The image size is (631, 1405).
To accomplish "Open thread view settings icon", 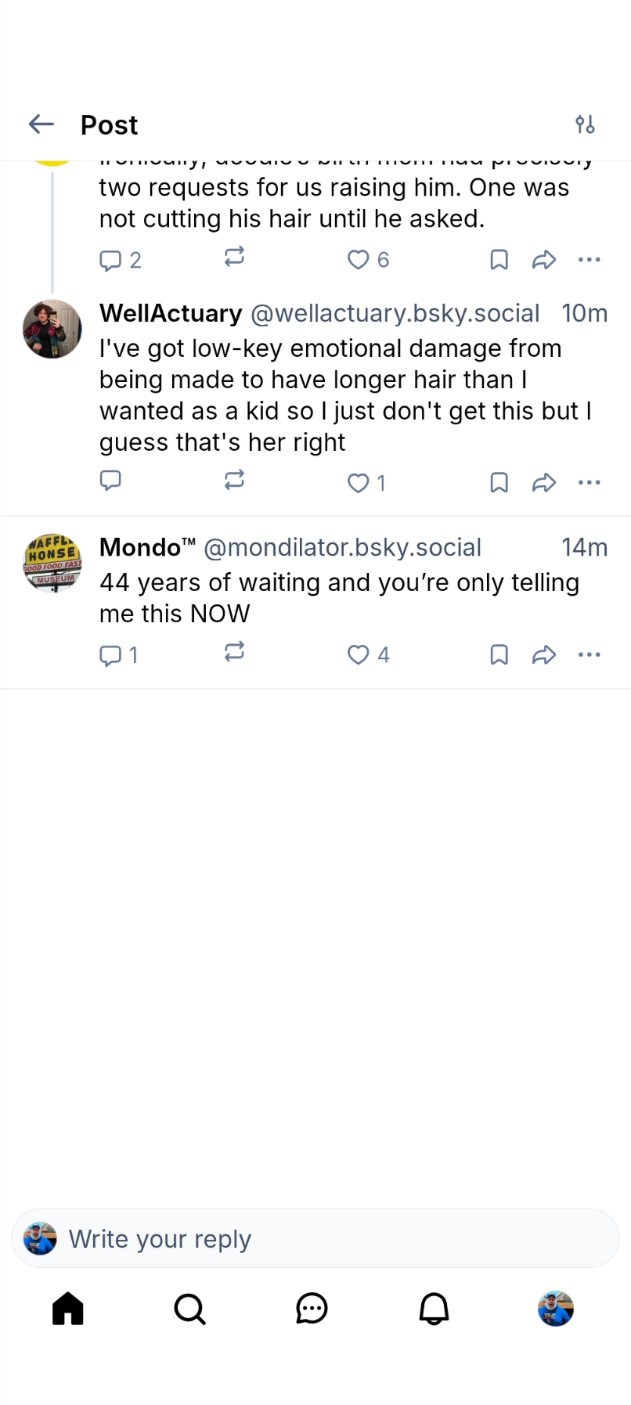I will pos(585,124).
